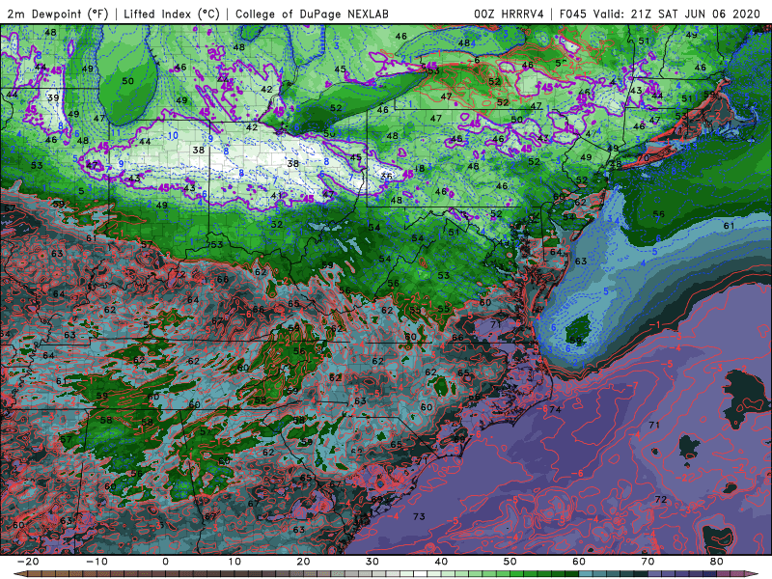The image size is (772, 579).
Task: Click the '10' colorbar tick label
Action: pos(234,562)
